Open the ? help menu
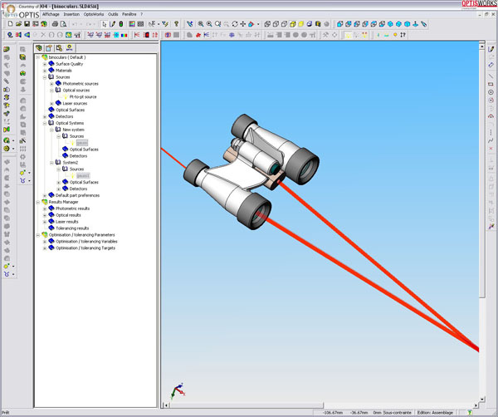 142,14
